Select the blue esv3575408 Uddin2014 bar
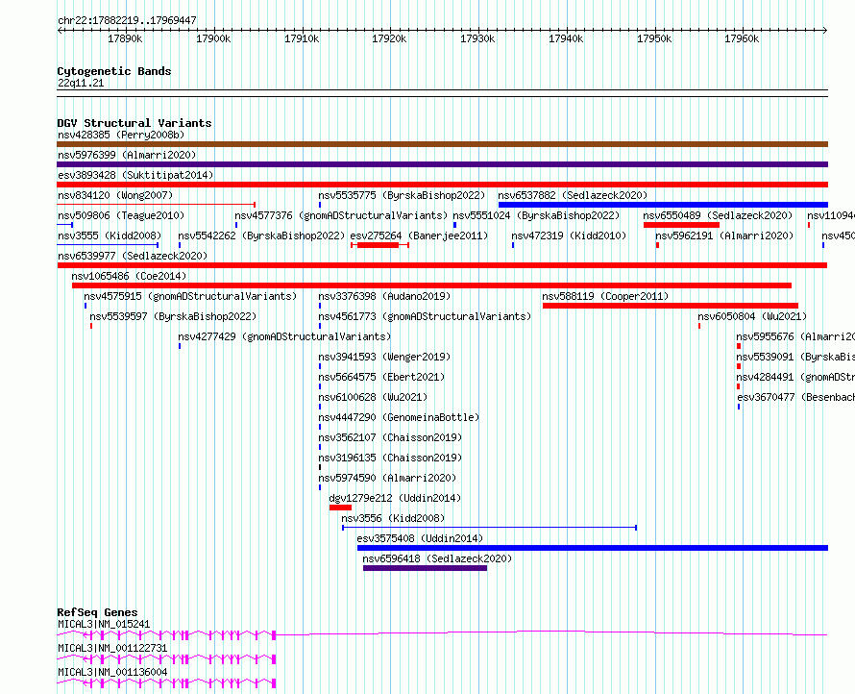855x694 pixels. coord(593,548)
